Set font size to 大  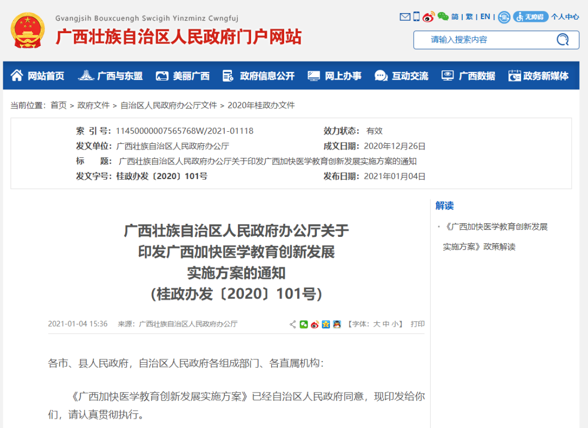376,324
